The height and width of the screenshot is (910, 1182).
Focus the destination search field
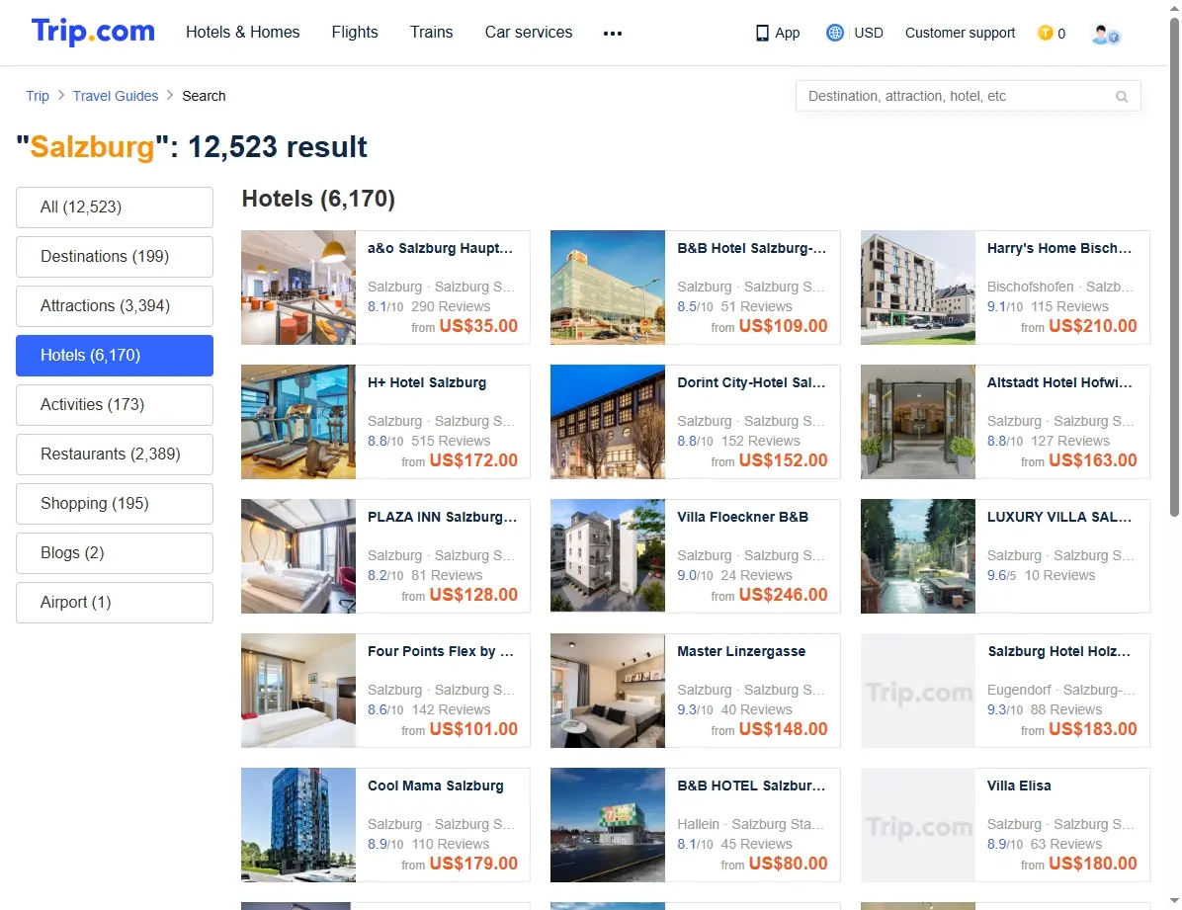click(968, 96)
